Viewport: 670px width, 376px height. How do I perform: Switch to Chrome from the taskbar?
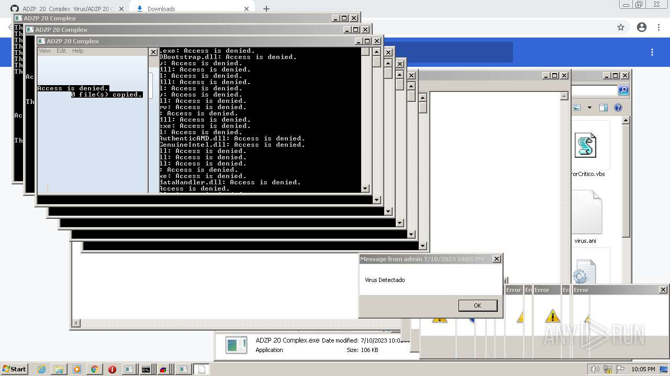pos(94,369)
